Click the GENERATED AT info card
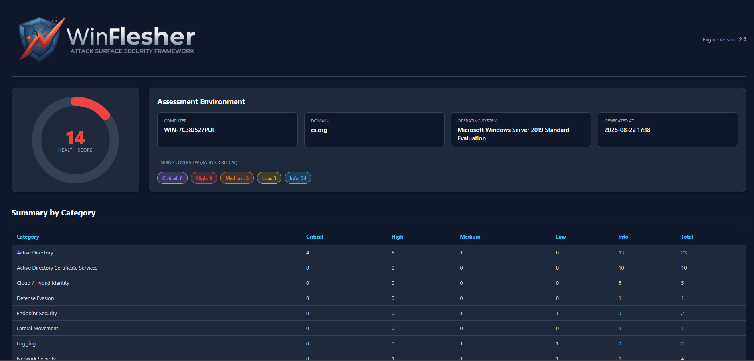Screen dimensions: 754x361 tap(667, 130)
